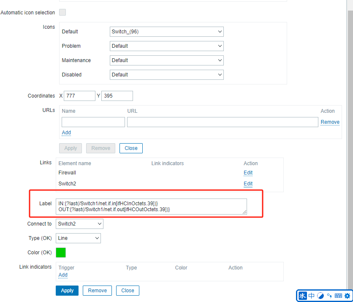Focus the URL address input field
This screenshot has height=302, width=353.
(x=223, y=122)
